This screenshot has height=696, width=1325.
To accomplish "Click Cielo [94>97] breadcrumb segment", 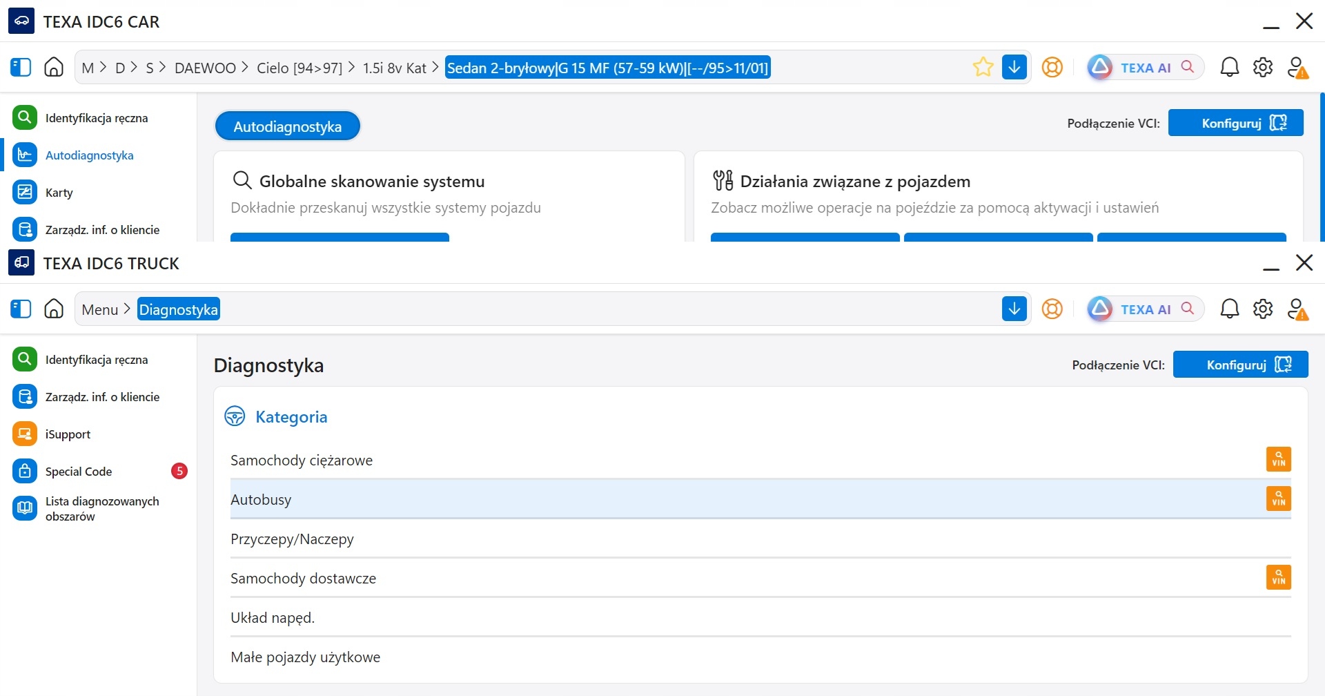I will coord(300,68).
